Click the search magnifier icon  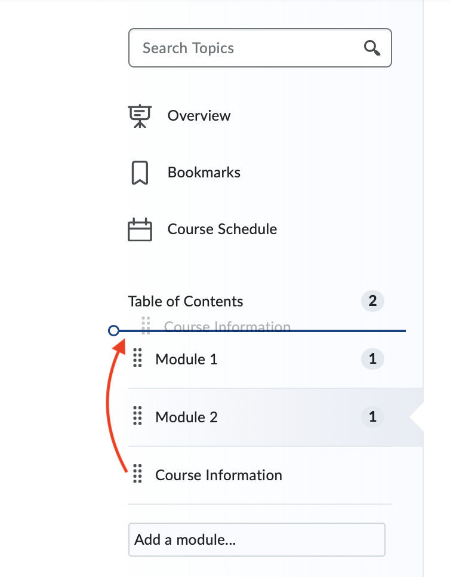click(x=372, y=48)
